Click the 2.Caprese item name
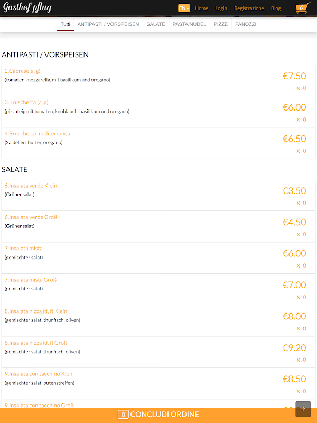Screen dimensions: 317x423 coord(22,71)
